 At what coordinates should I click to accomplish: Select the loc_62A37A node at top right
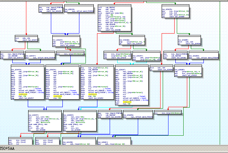tap(175, 11)
